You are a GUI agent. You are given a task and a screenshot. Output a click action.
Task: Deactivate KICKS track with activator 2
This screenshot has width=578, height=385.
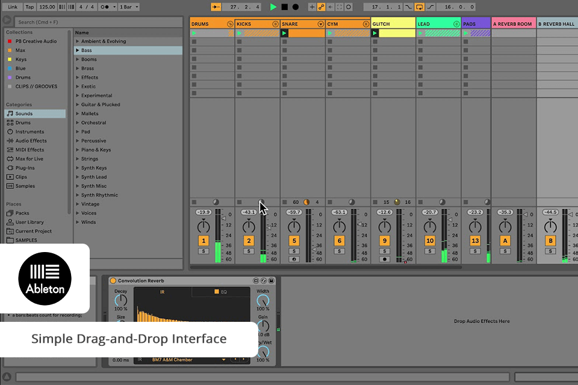point(249,241)
